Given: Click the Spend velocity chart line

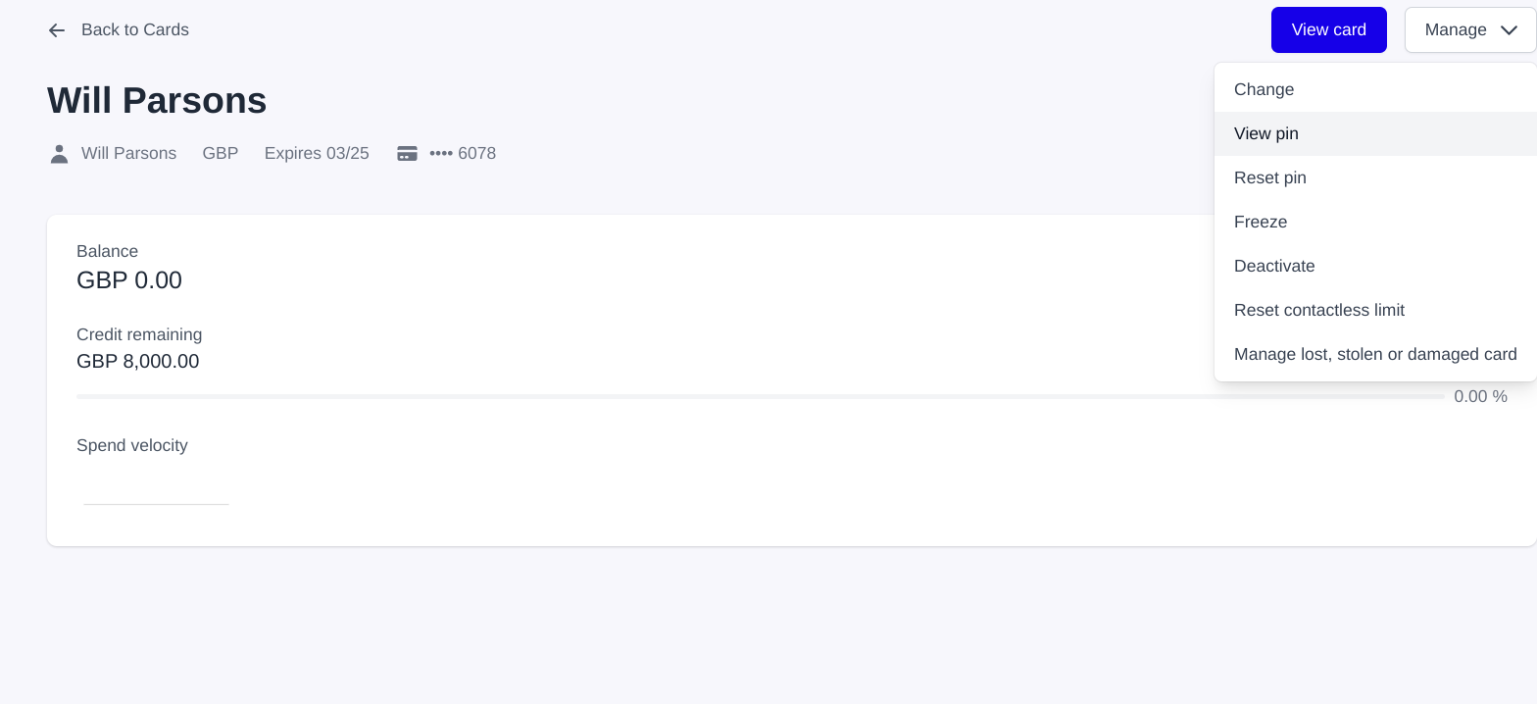Looking at the screenshot, I should coord(156,504).
